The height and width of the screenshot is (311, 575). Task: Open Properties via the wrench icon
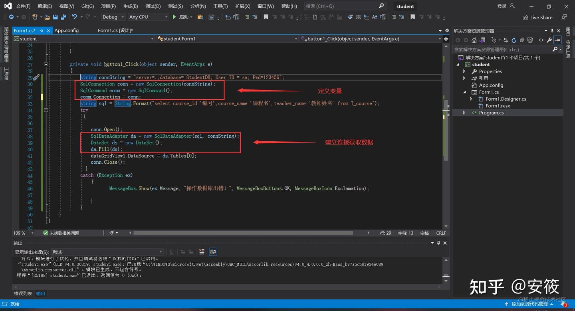(x=549, y=40)
